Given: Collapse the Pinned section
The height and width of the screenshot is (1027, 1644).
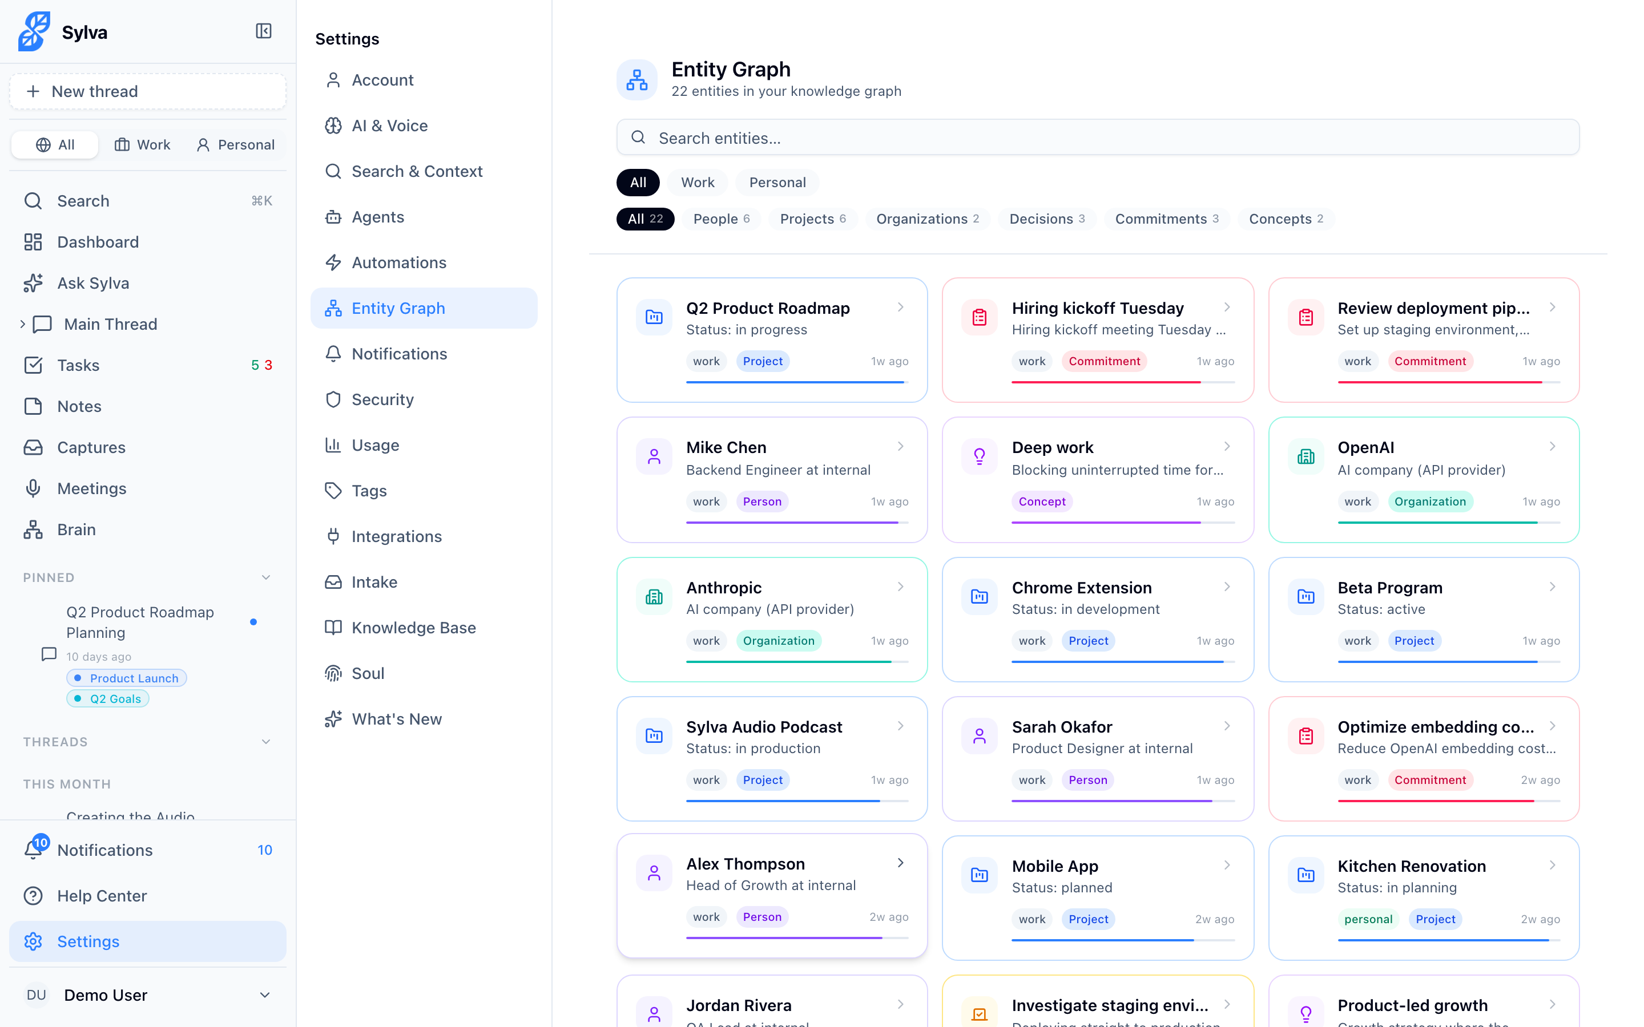Looking at the screenshot, I should coord(265,577).
